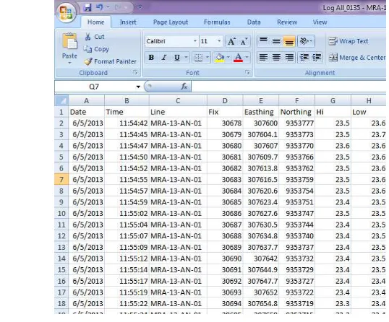Click the Easthing header cell
The image size is (389, 322).
(261, 112)
